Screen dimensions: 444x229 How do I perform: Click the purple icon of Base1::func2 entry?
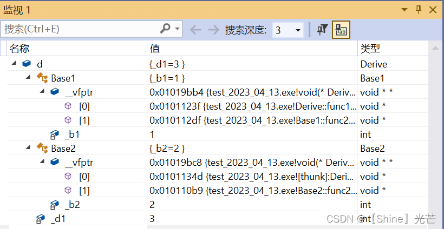coord(68,120)
